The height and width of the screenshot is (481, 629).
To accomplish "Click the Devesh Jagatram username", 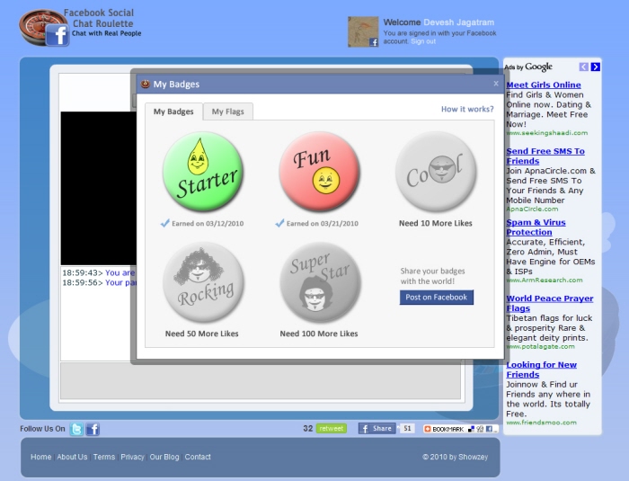I will (x=459, y=22).
